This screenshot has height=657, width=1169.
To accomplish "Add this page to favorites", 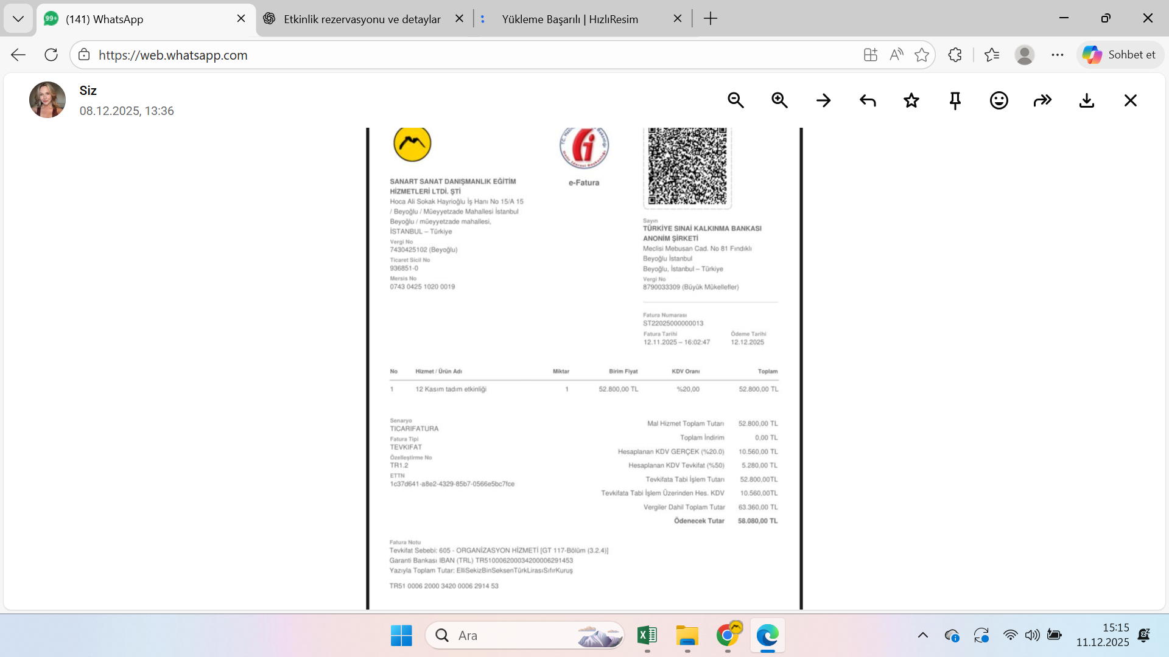I will click(x=922, y=55).
